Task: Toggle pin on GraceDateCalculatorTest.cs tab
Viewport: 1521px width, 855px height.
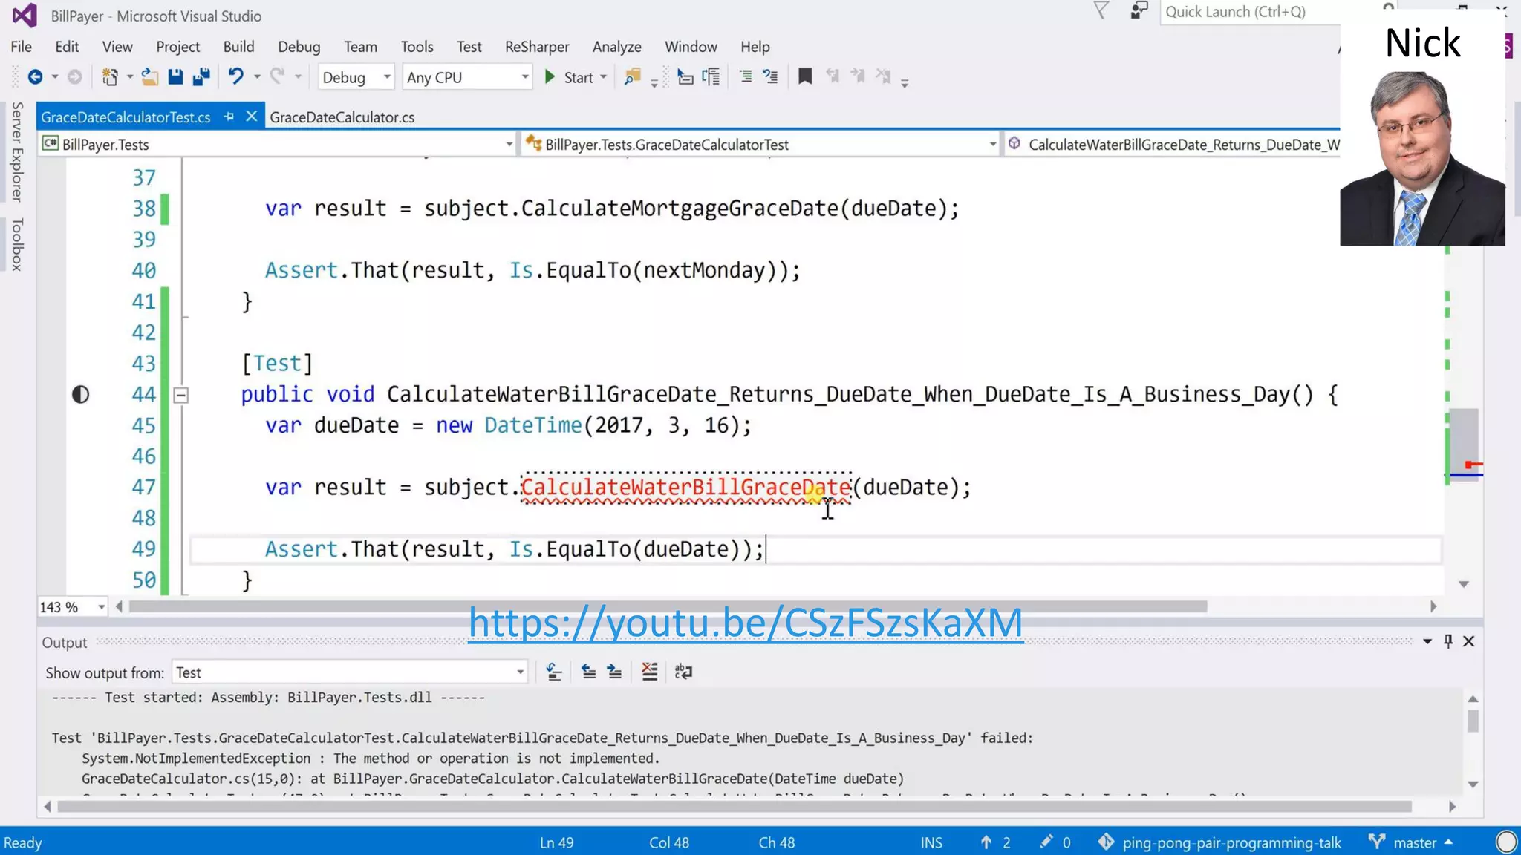Action: pyautogui.click(x=229, y=117)
